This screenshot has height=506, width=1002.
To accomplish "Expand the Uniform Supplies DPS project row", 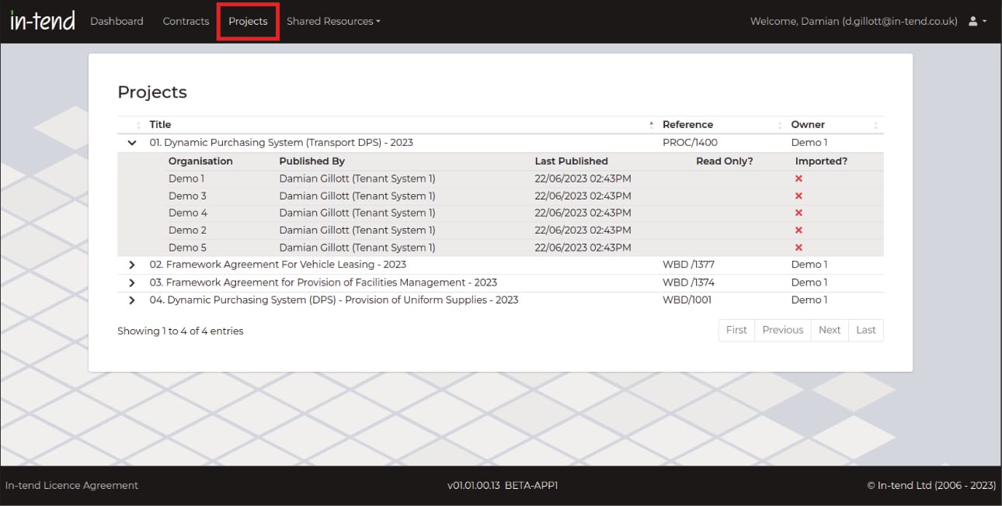I will (131, 300).
